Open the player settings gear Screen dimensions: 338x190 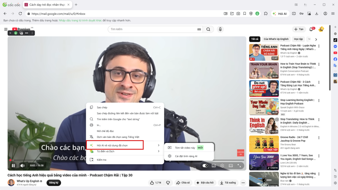coord(222,166)
